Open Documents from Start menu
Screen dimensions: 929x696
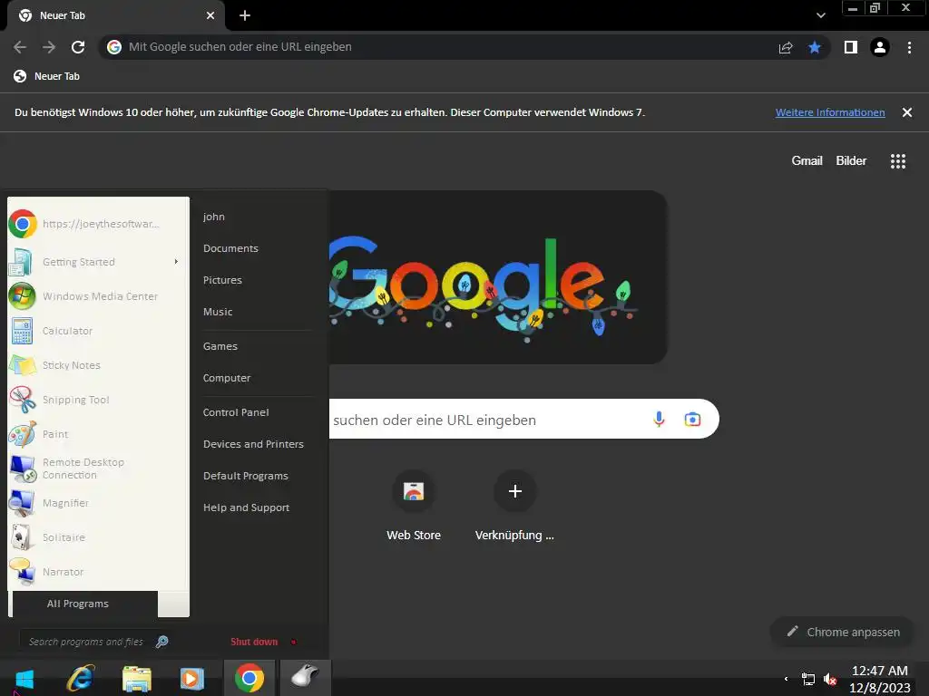(x=230, y=248)
